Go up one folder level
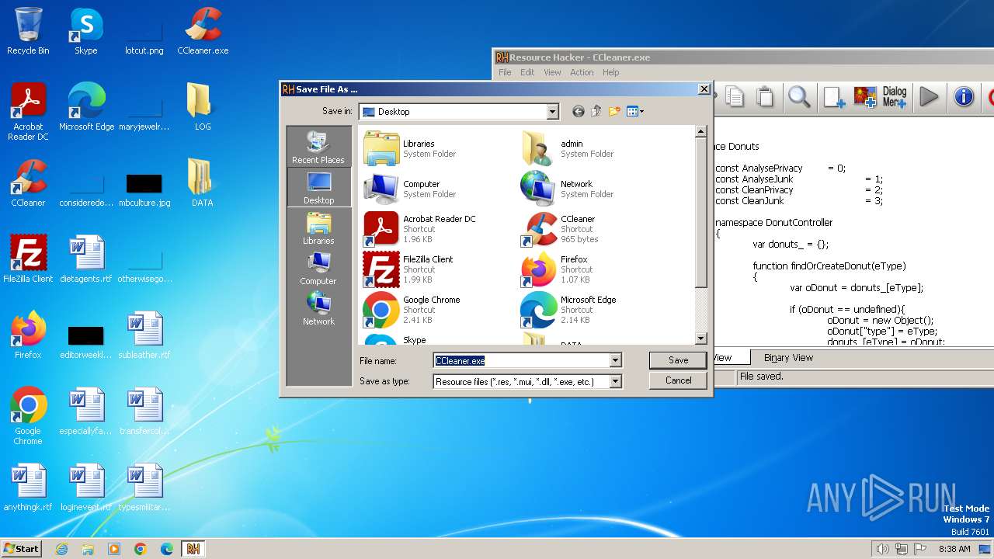 (596, 112)
